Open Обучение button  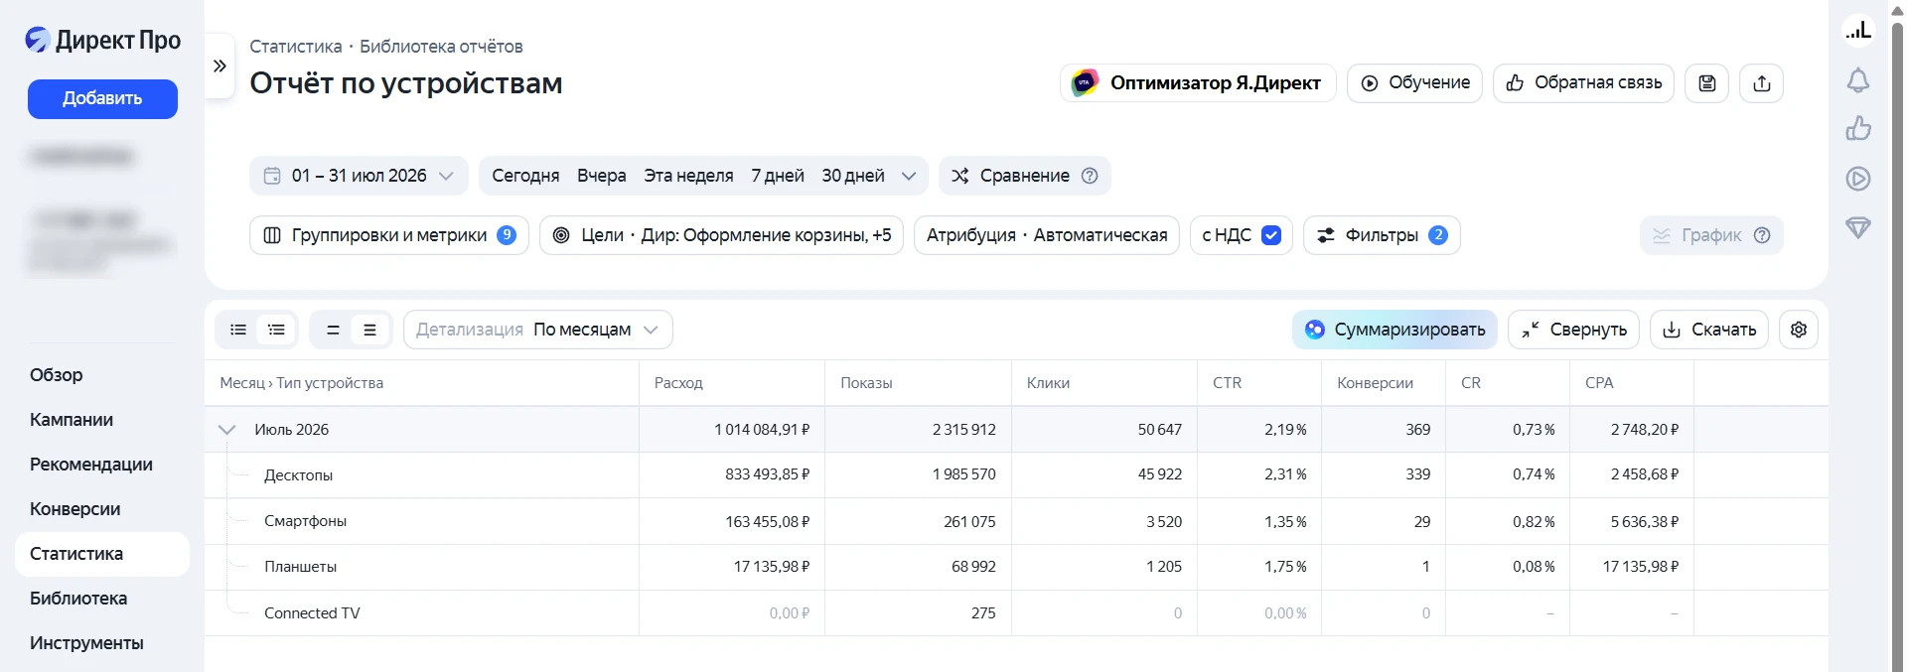(x=1414, y=83)
